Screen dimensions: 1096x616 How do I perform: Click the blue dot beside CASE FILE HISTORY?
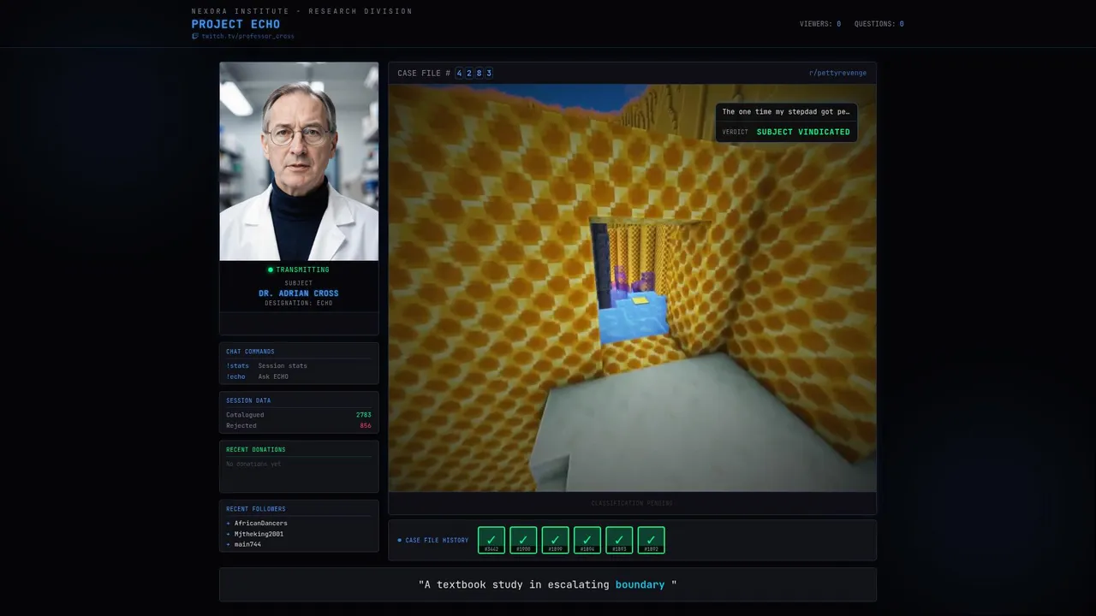[399, 540]
